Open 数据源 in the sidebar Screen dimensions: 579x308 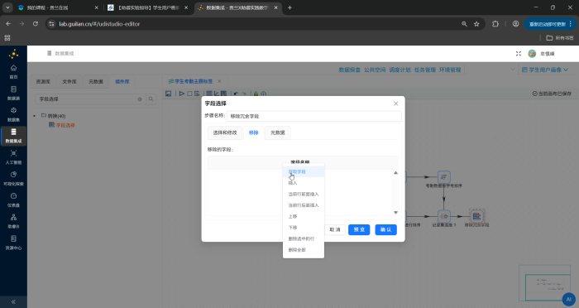pos(13,94)
